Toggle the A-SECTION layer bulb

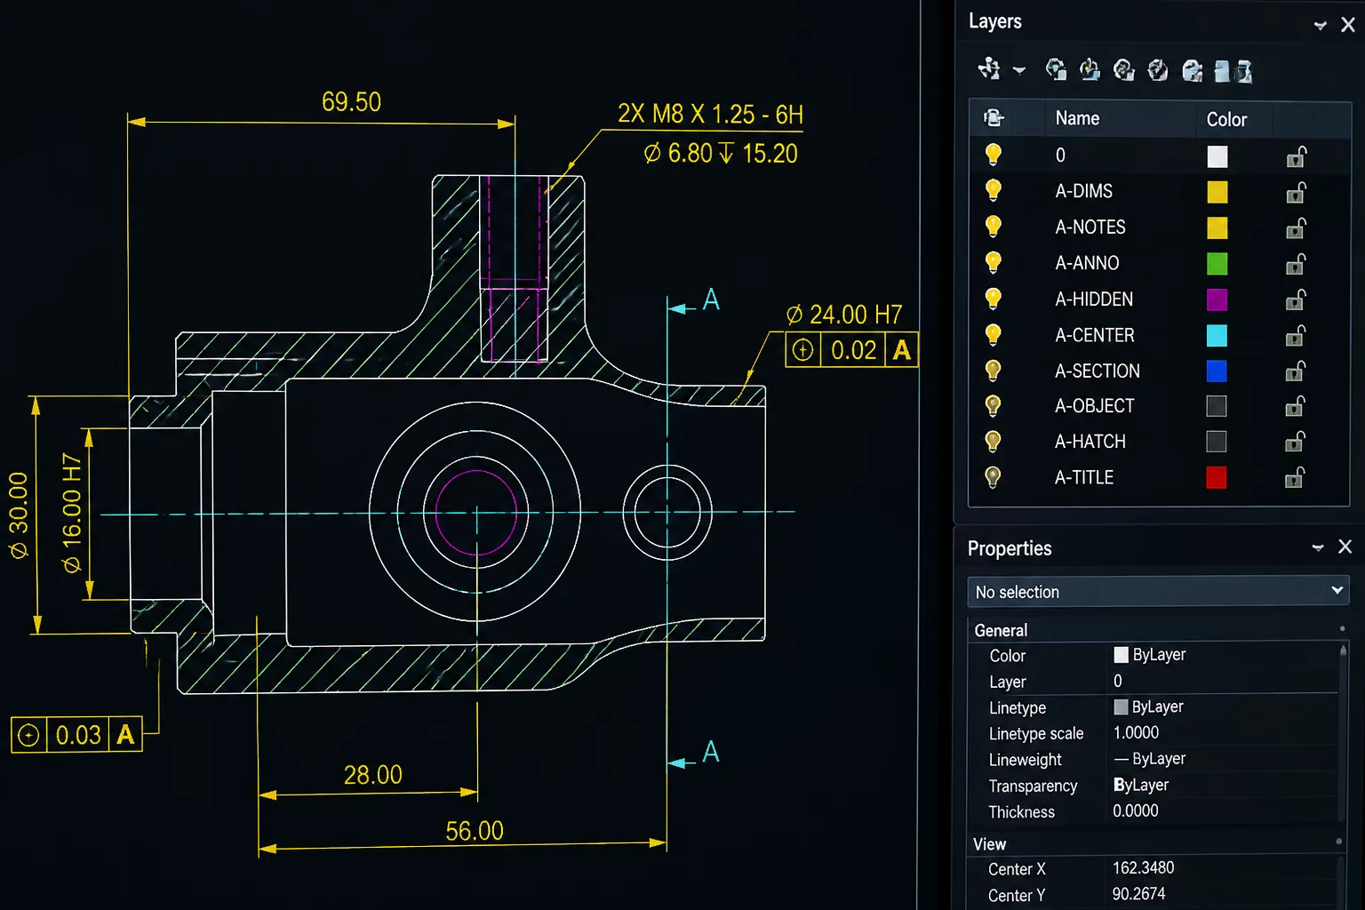coord(994,371)
